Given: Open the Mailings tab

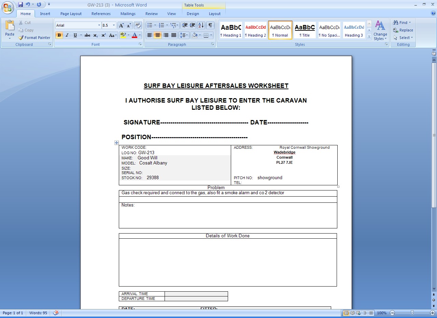Looking at the screenshot, I should pos(128,14).
